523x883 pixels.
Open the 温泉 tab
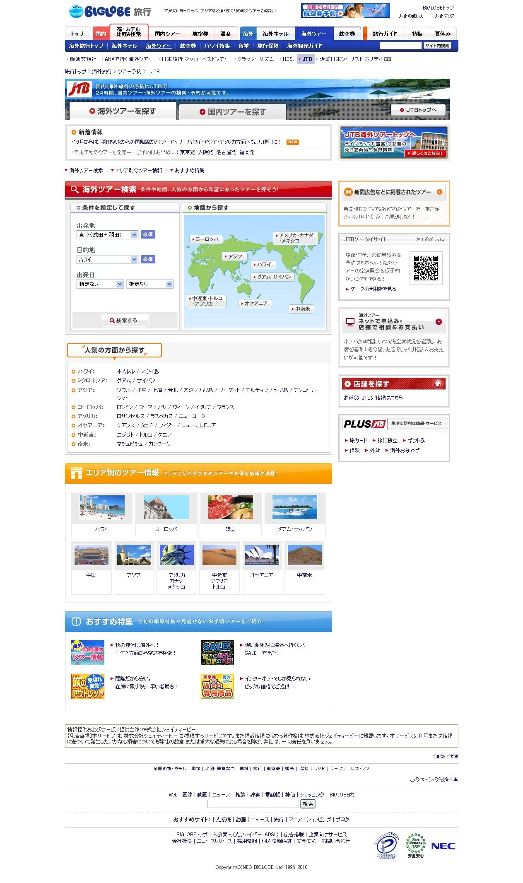(x=226, y=34)
